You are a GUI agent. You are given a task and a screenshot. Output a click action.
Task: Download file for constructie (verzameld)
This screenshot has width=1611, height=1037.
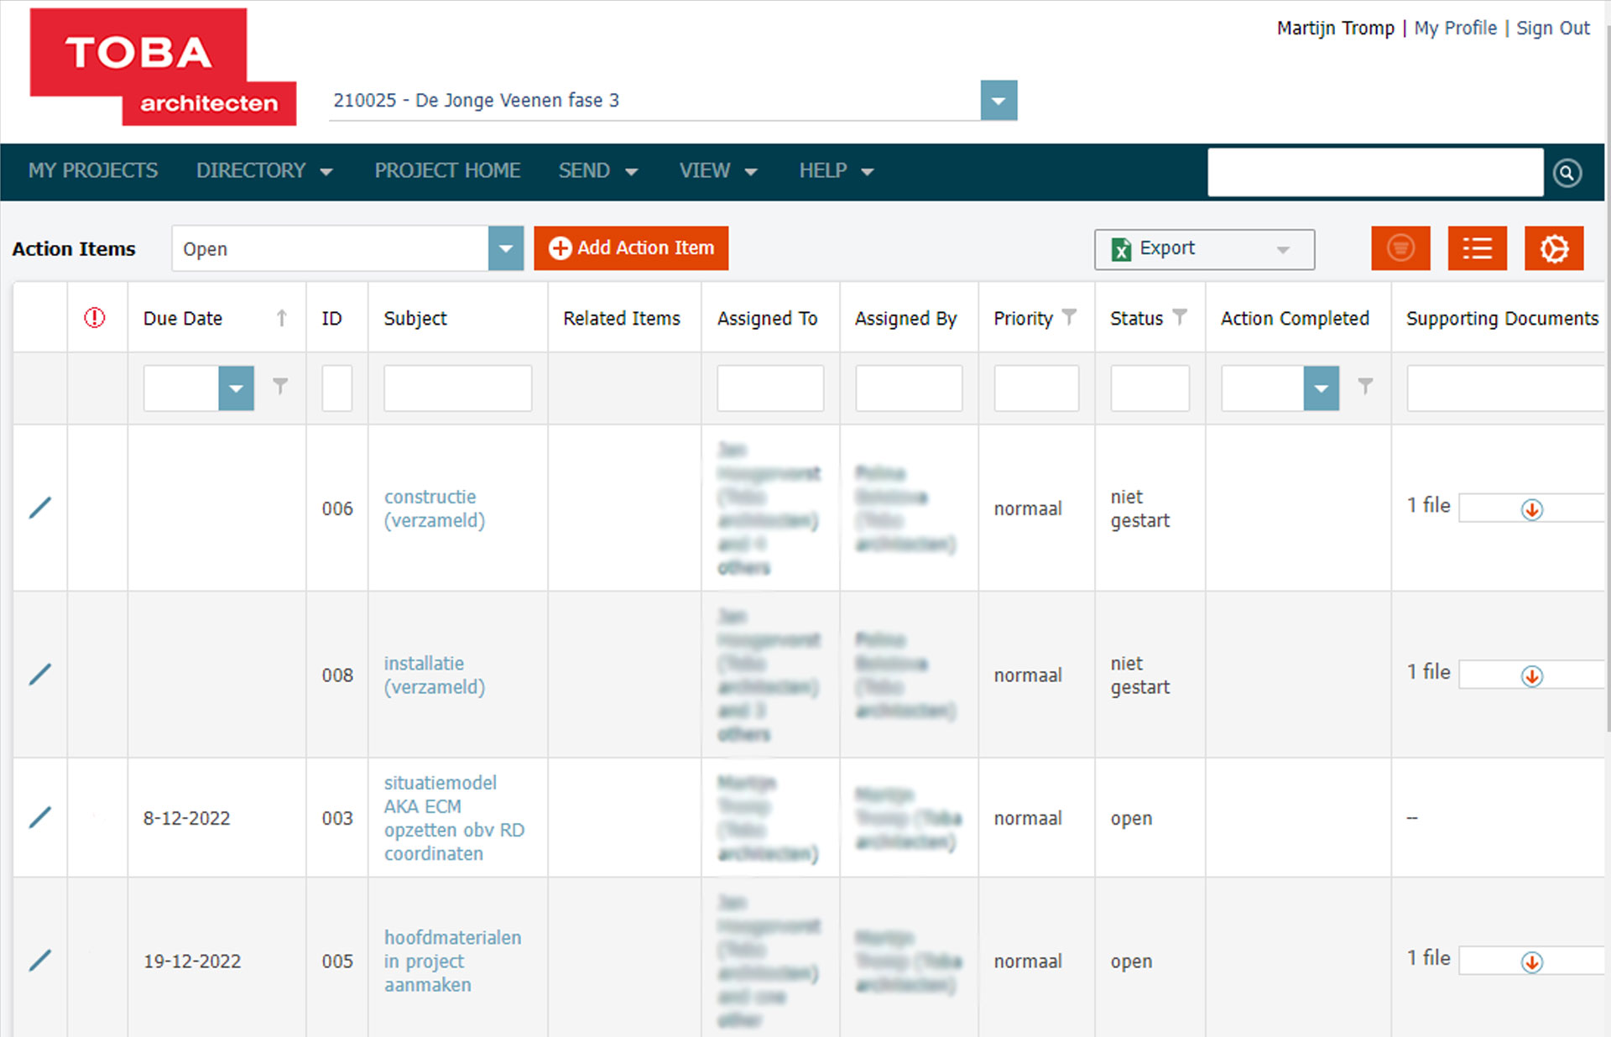tap(1531, 509)
